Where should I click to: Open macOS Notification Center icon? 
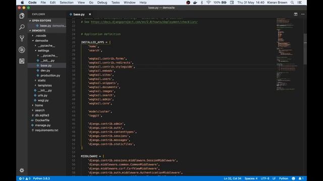pyautogui.click(x=299, y=3)
